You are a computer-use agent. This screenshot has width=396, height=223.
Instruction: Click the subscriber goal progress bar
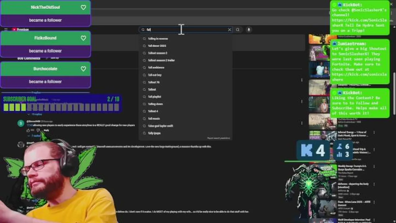[x=61, y=107]
